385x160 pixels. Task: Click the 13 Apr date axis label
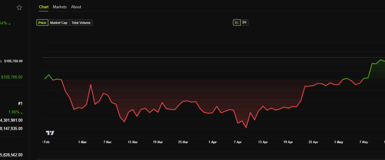tap(263, 142)
